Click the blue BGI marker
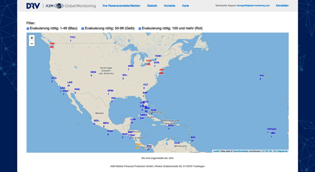Screen dimensions: 315x172 point(193,139)
